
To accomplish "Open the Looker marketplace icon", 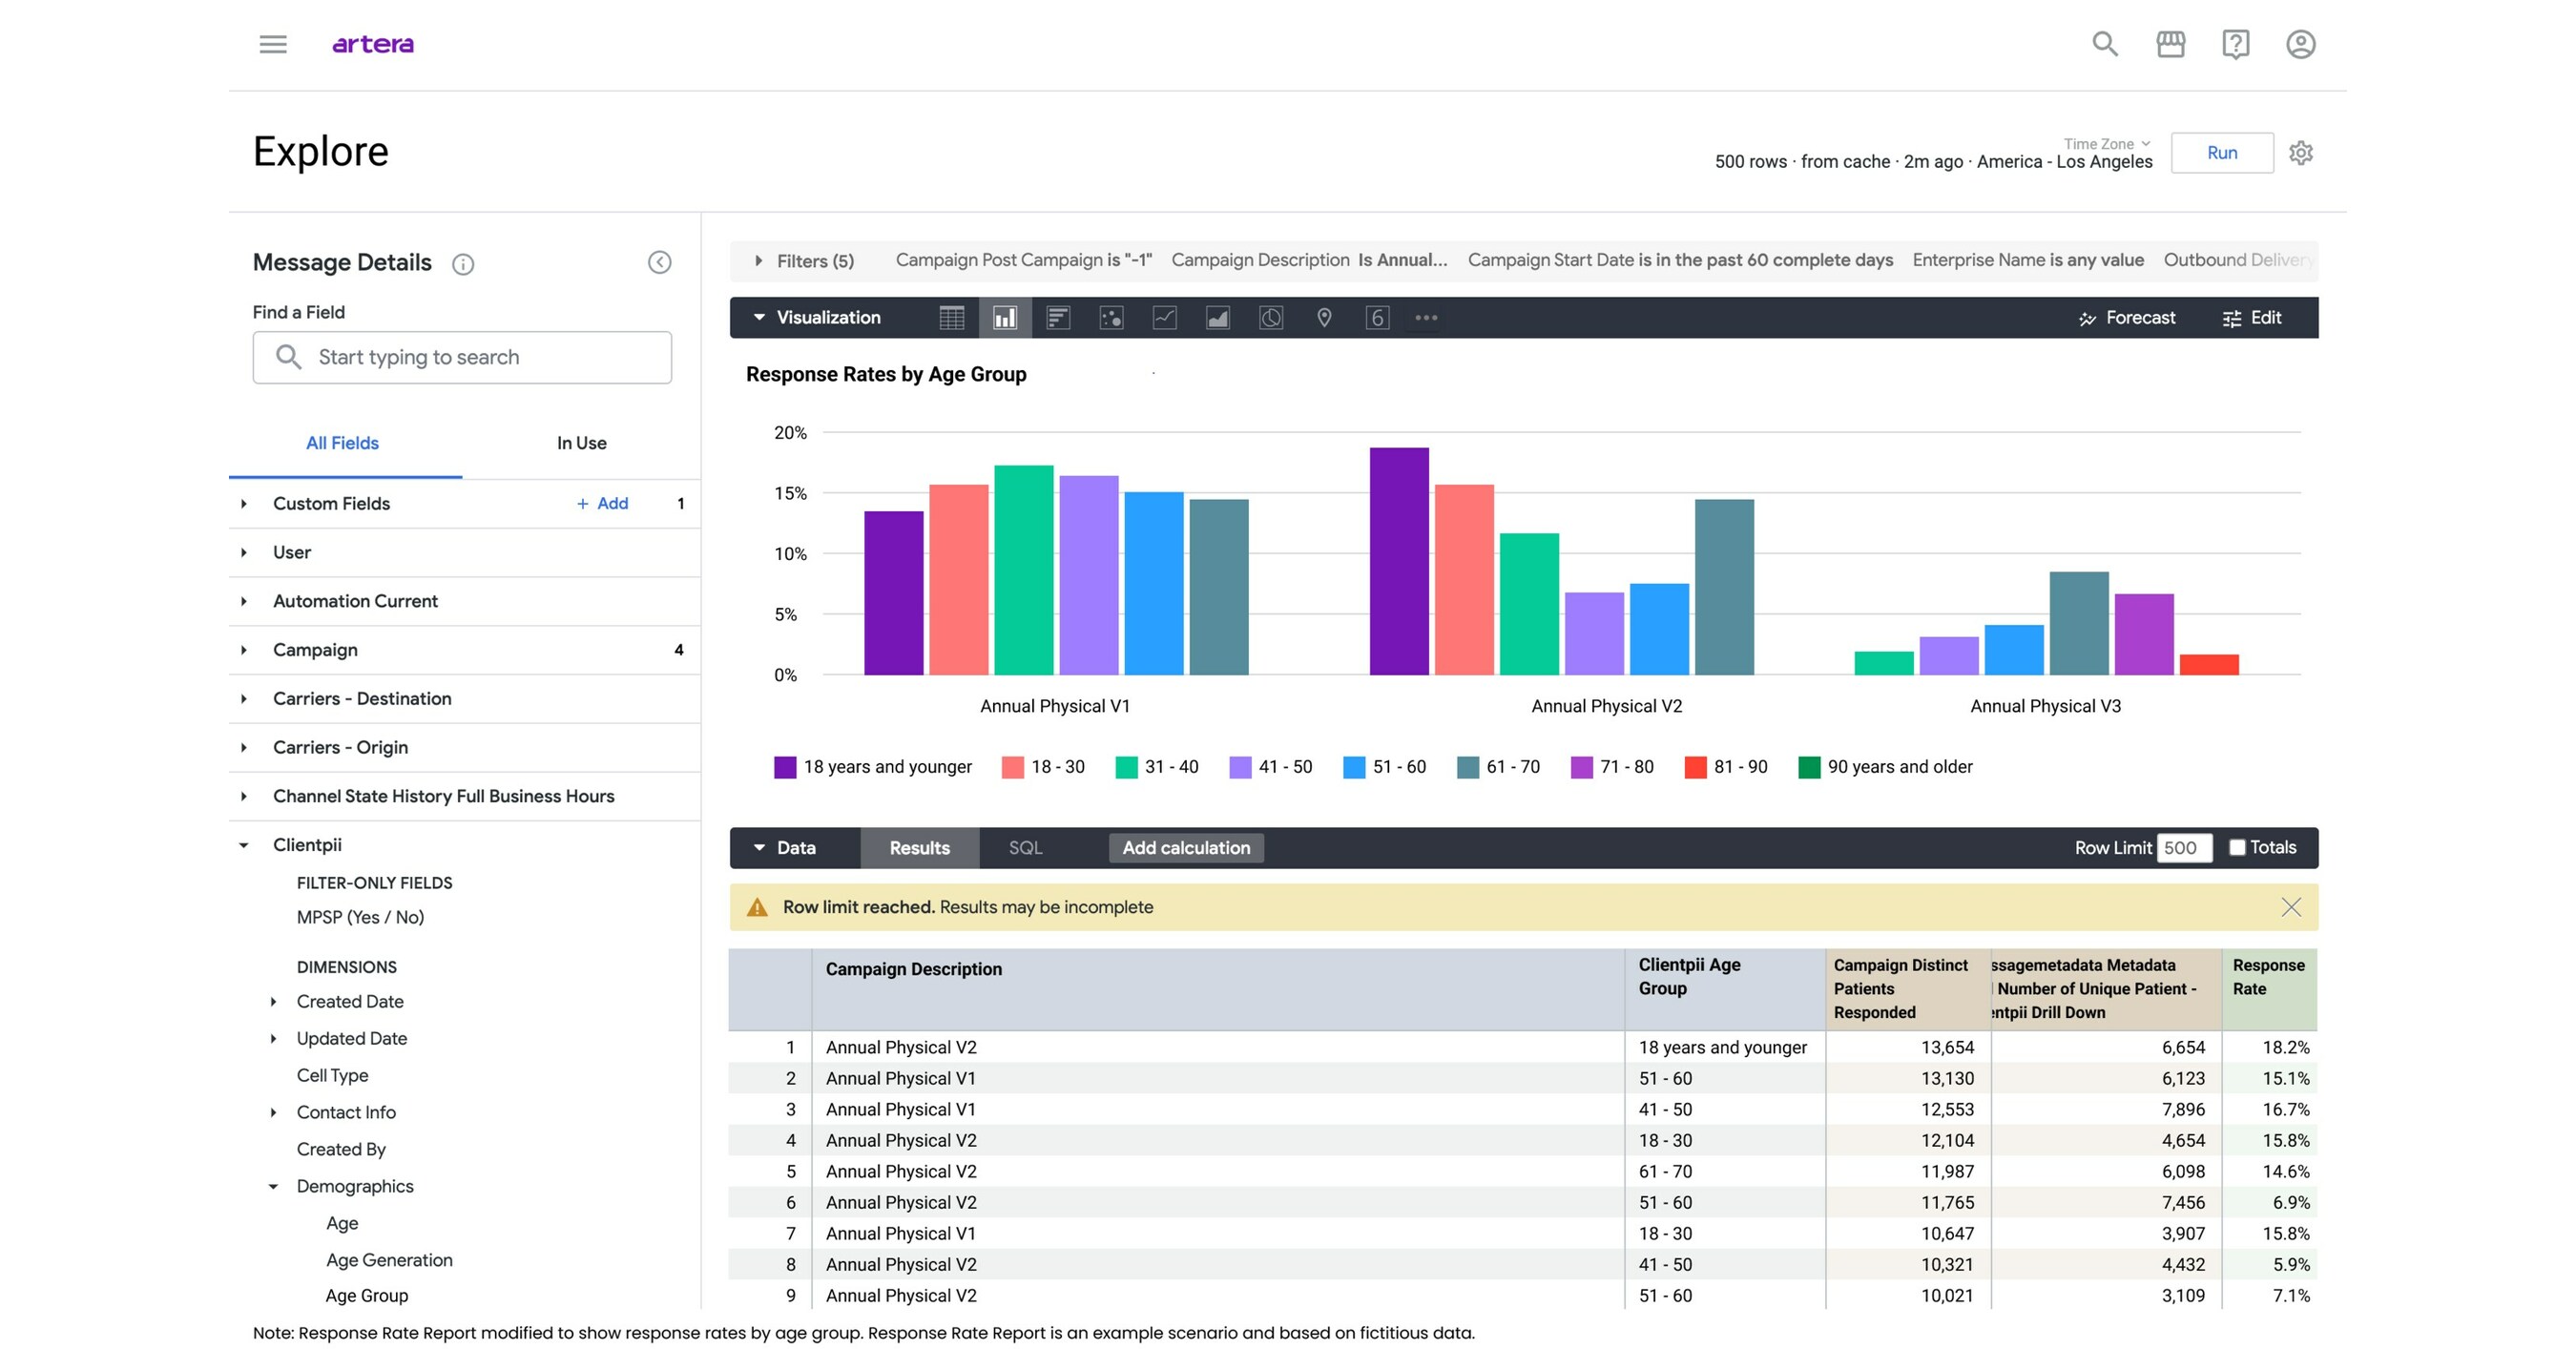I will click(x=2170, y=44).
